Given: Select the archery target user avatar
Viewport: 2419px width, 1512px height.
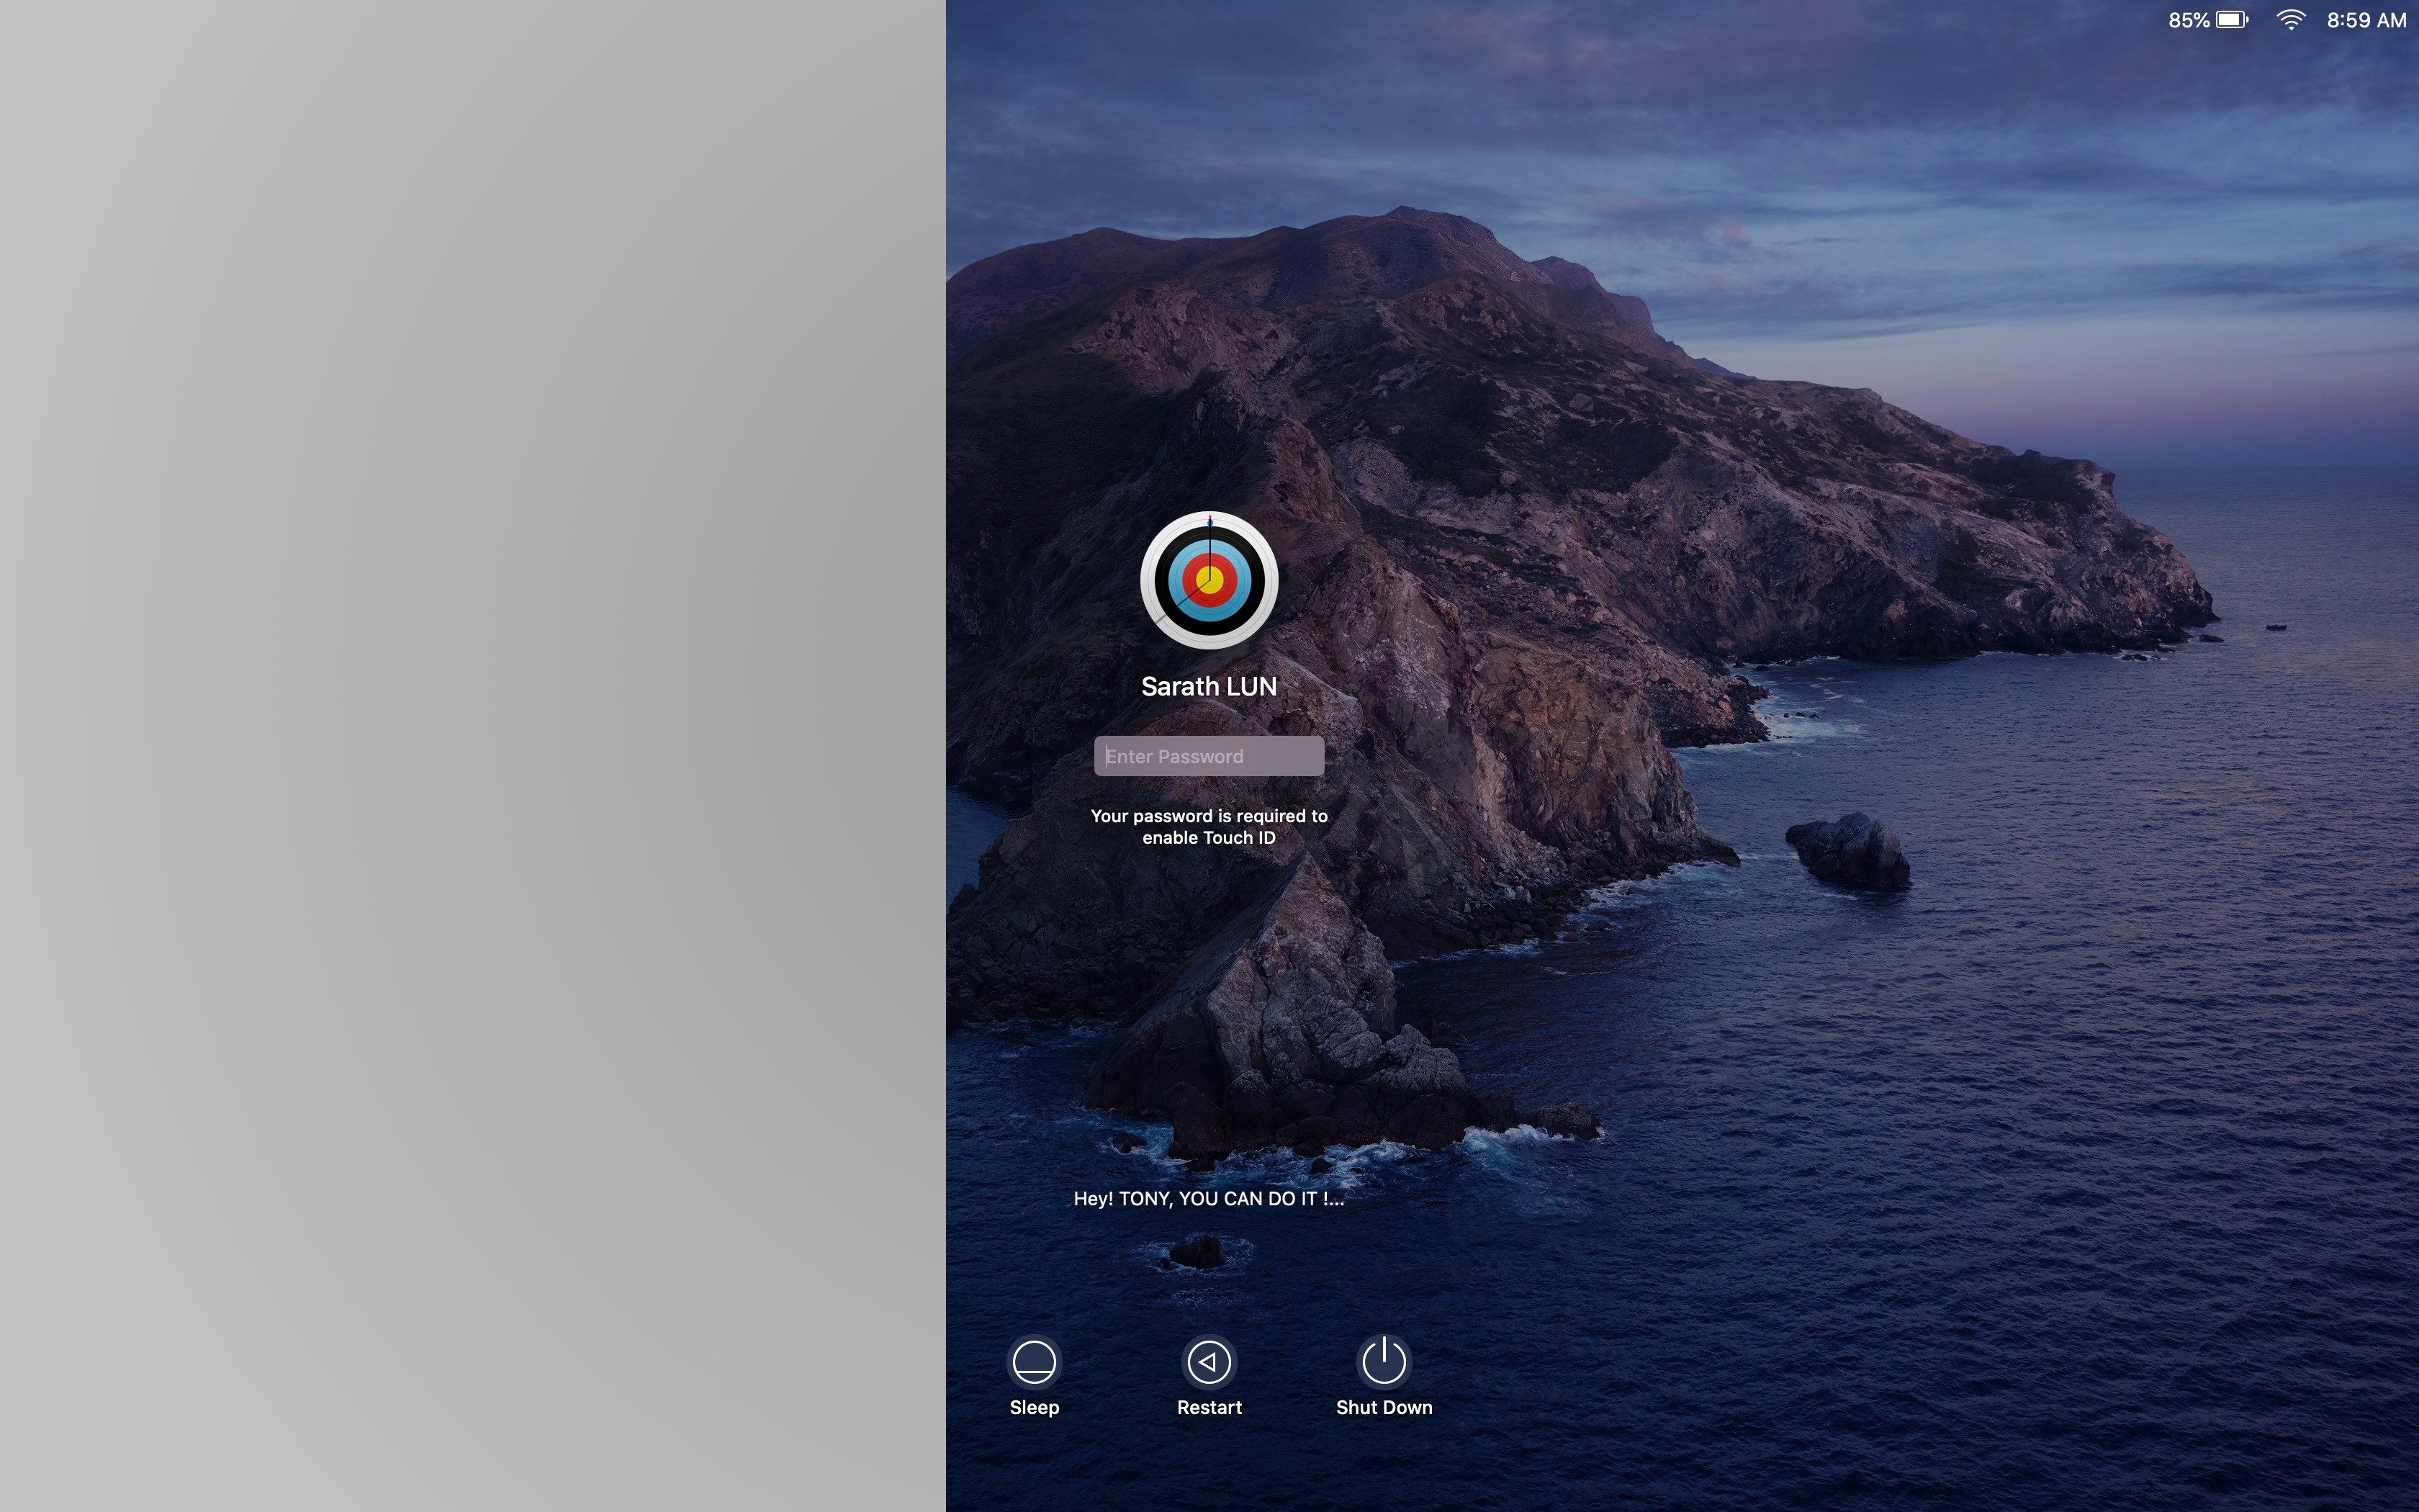Looking at the screenshot, I should (x=1209, y=580).
